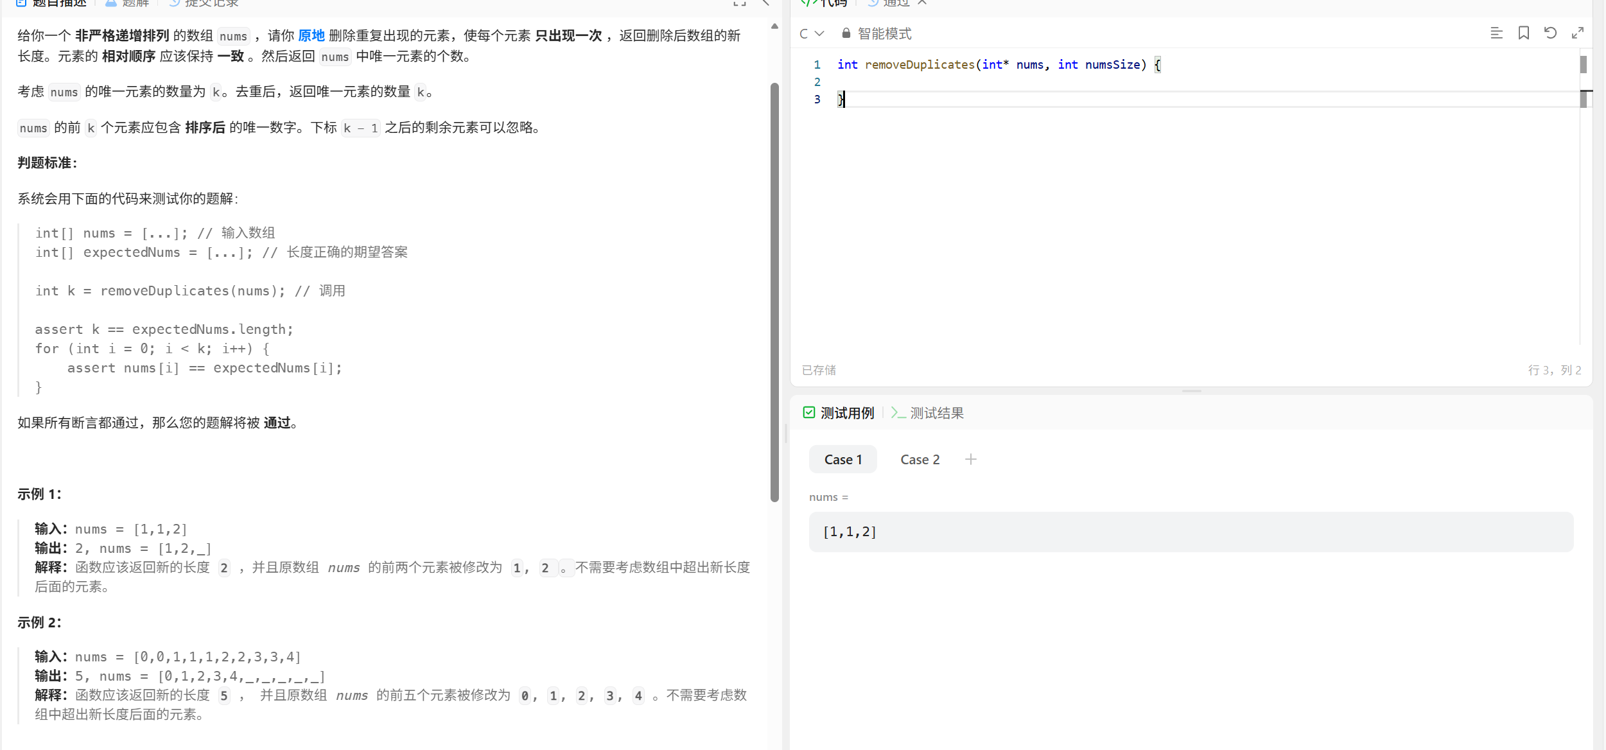
Task: Click the format code icon
Action: 1496,33
